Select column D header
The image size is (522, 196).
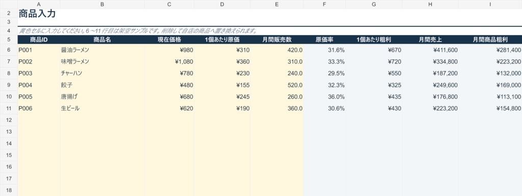pyautogui.click(x=222, y=4)
